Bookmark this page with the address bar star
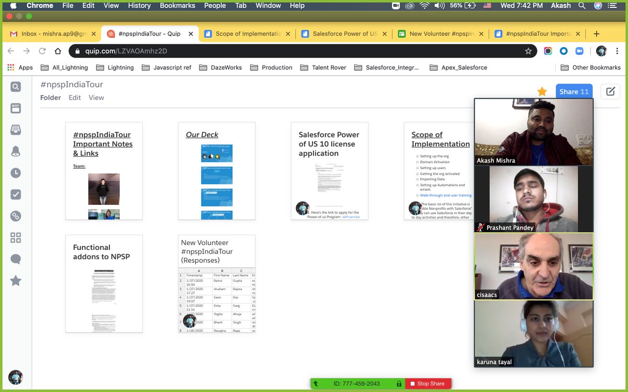This screenshot has width=628, height=392. (x=529, y=51)
